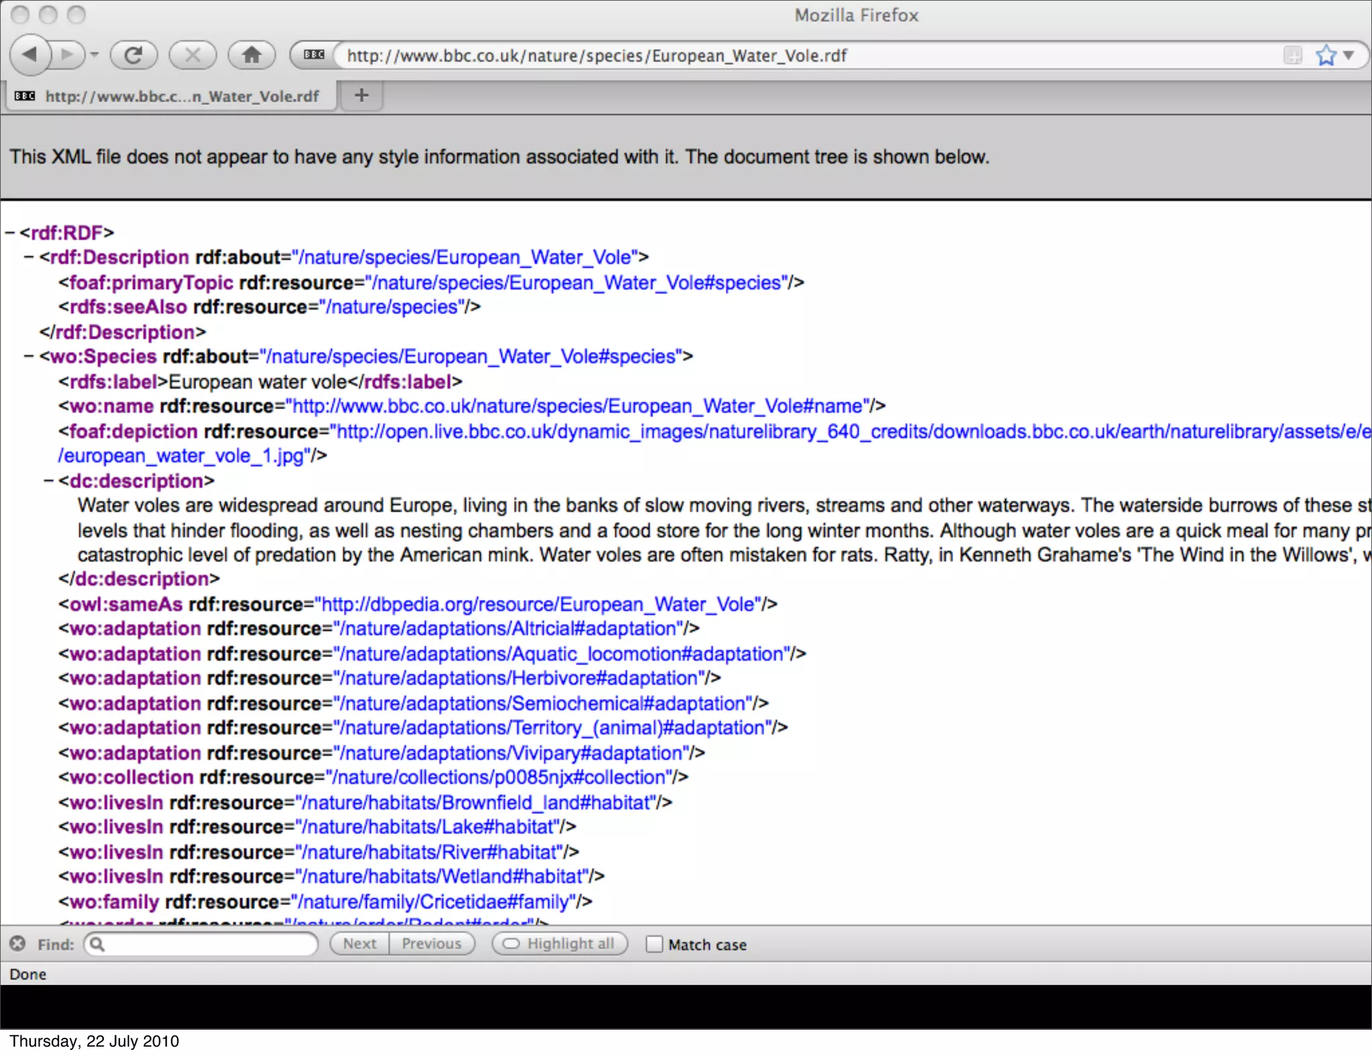Select the European_Water_Vole.rdf tab

point(171,96)
